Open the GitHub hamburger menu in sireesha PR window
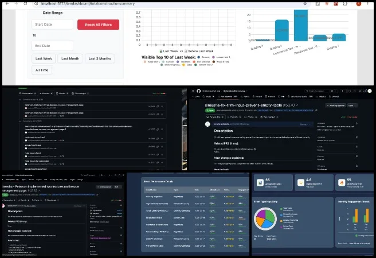The width and height of the screenshot is (376, 258). tap(193, 91)
